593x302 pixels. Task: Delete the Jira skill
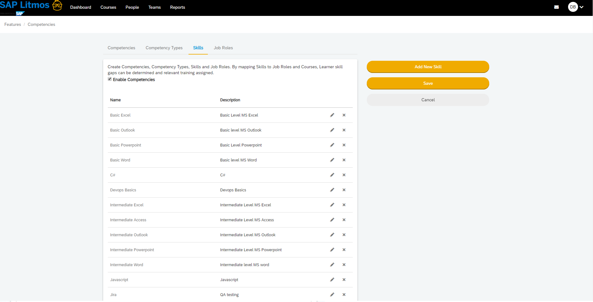point(344,295)
